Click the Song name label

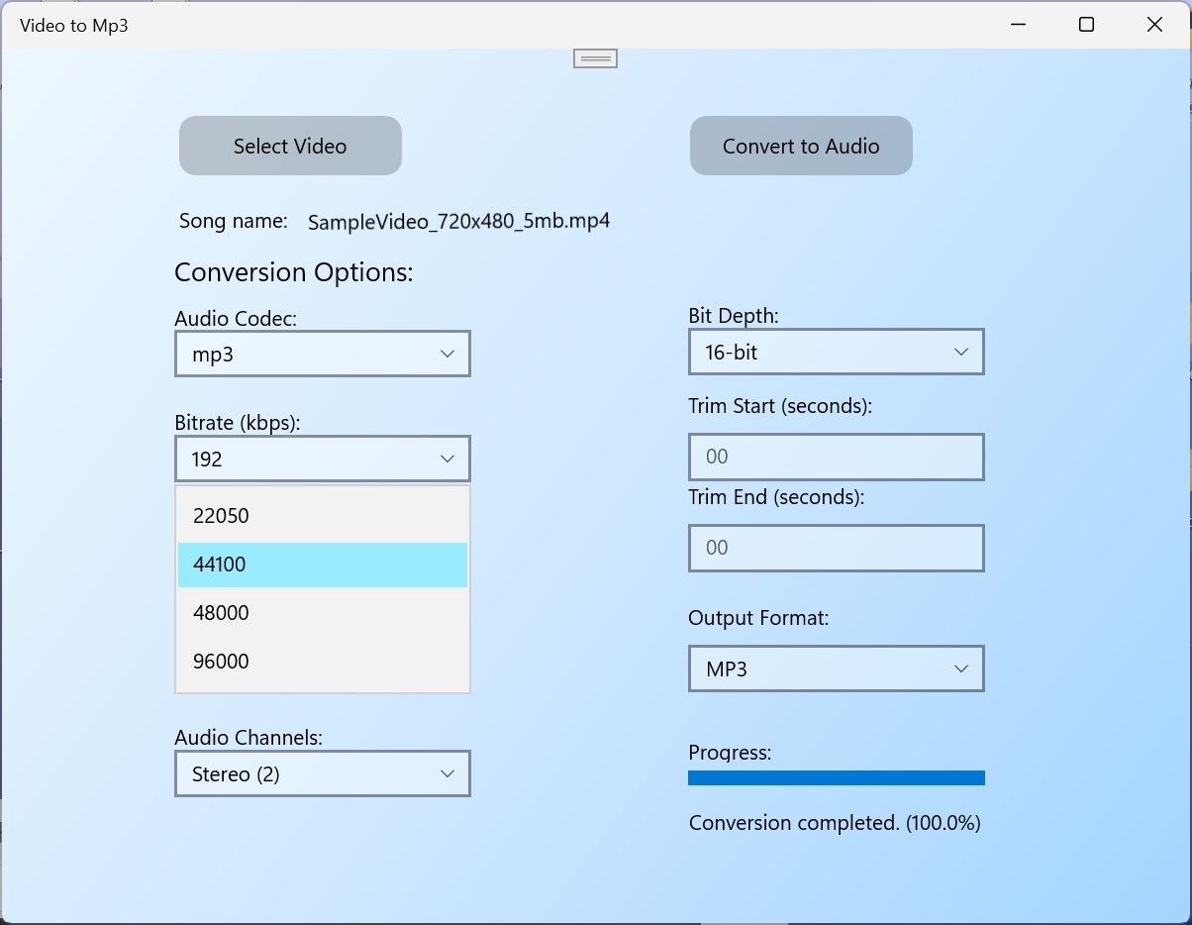234,221
